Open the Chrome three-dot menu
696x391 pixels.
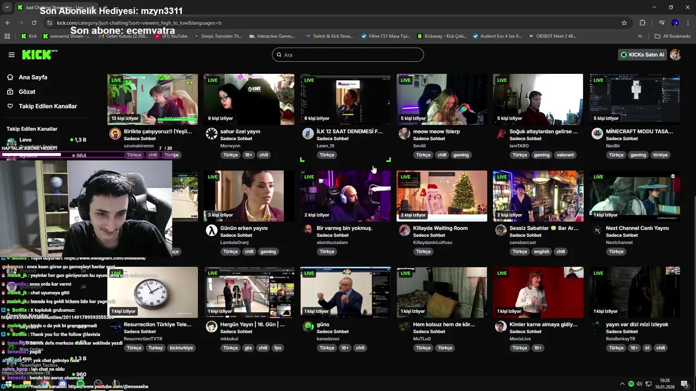pyautogui.click(x=688, y=23)
